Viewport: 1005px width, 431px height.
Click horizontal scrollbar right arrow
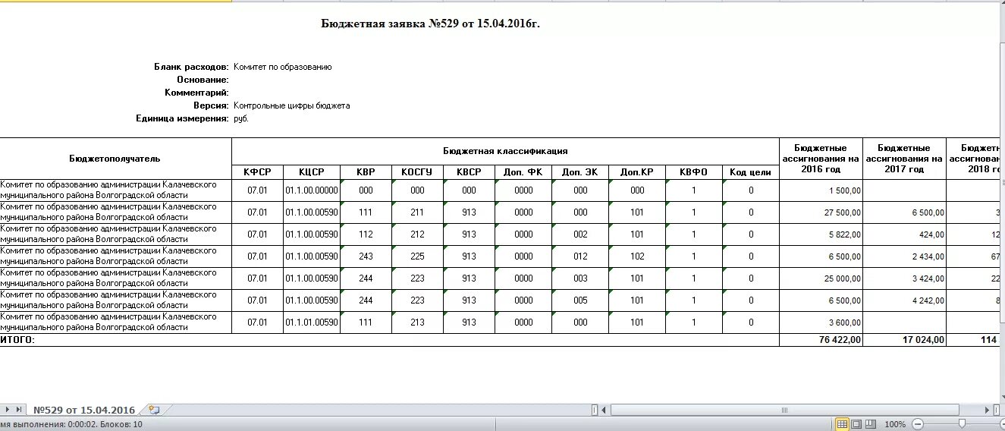click(x=988, y=411)
